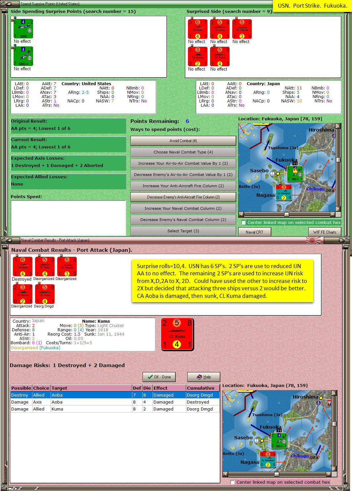Select the Dsorg Dmgd CL Kuma counter
The width and height of the screenshot is (352, 491).
coord(45,294)
